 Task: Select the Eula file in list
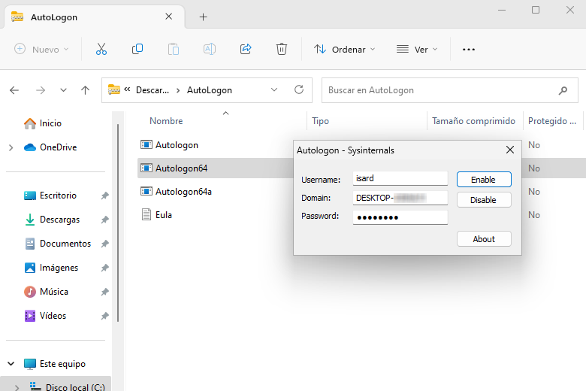point(163,215)
